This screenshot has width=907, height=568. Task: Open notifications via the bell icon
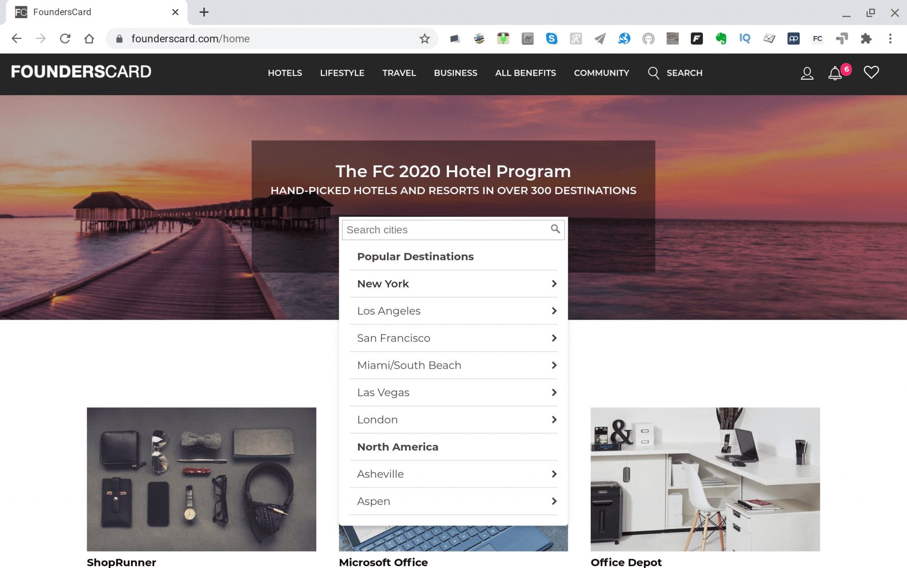pos(834,73)
